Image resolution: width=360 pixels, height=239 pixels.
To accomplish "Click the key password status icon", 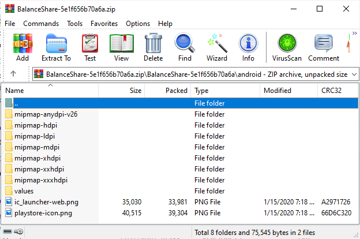I will (x=18, y=231).
